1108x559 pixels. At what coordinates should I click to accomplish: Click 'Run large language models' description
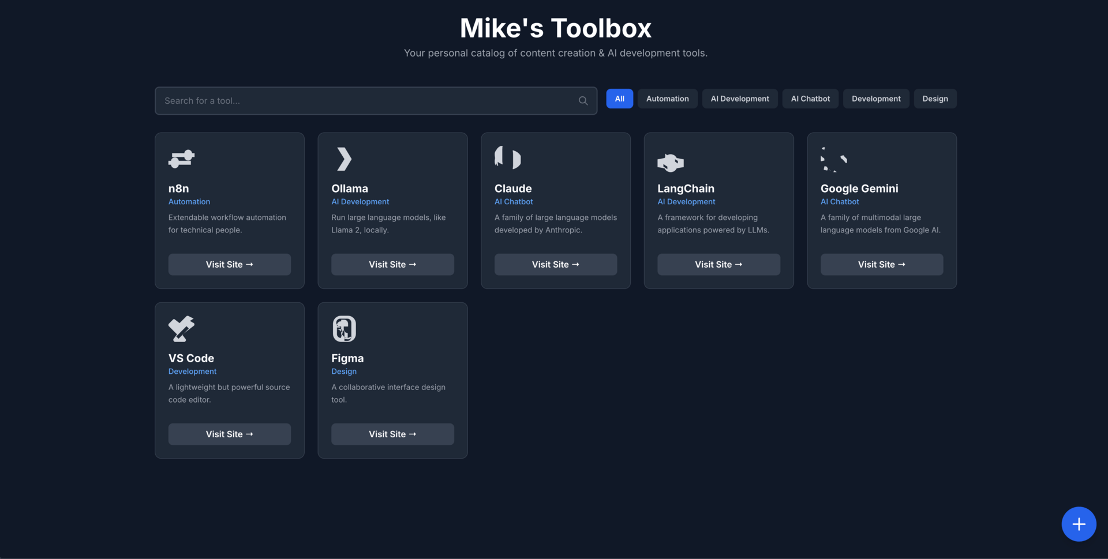[388, 224]
